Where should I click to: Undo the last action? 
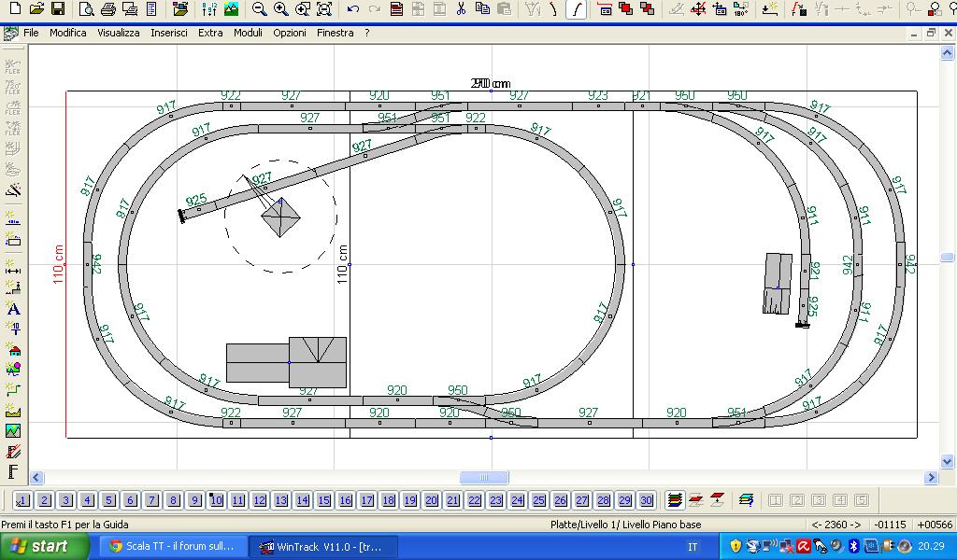[x=352, y=8]
